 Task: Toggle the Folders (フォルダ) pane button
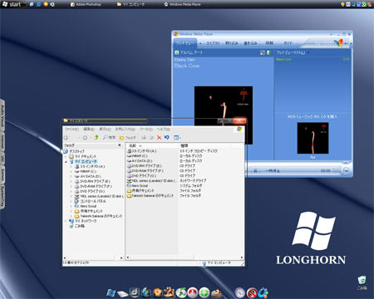128,138
